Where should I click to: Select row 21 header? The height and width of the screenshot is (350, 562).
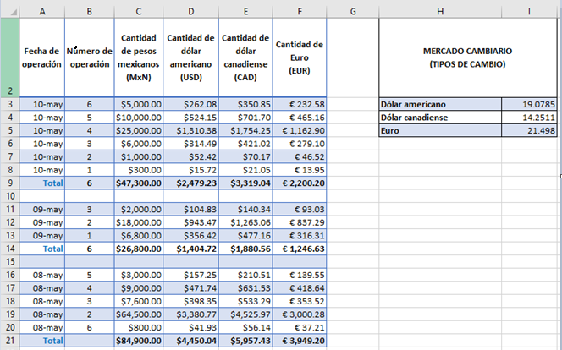tap(9, 341)
